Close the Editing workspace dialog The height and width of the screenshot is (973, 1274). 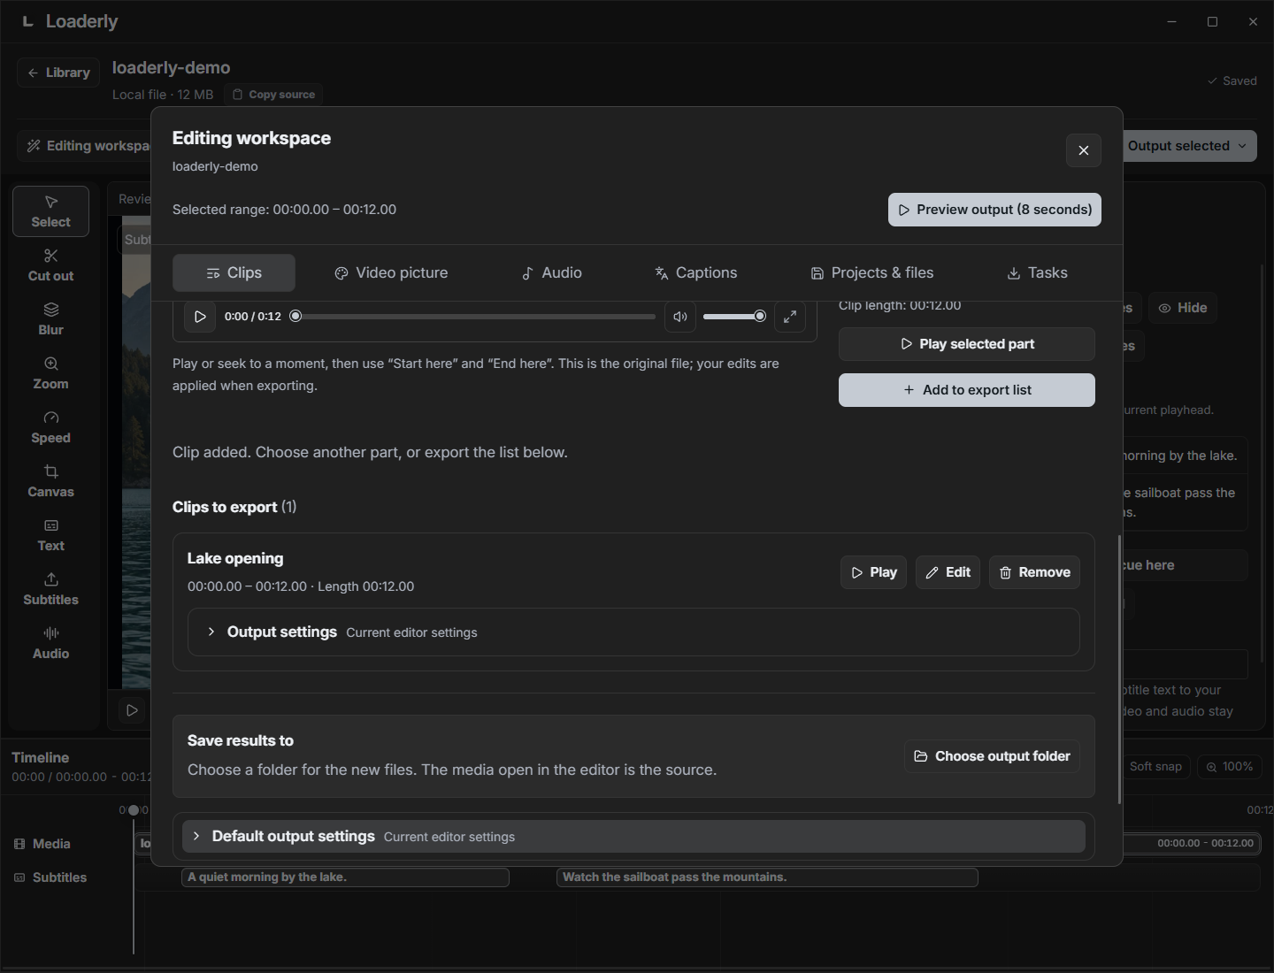pos(1083,150)
